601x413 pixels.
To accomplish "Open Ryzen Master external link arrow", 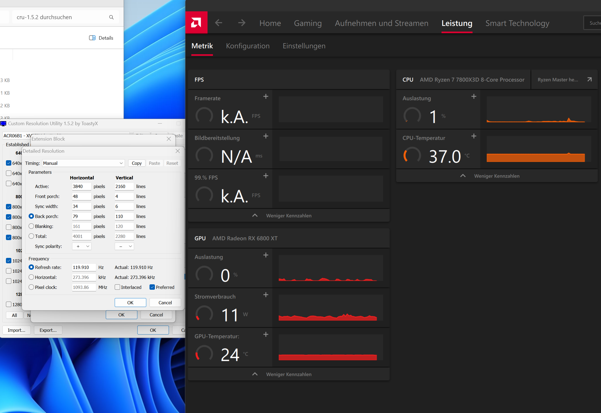I will click(589, 80).
